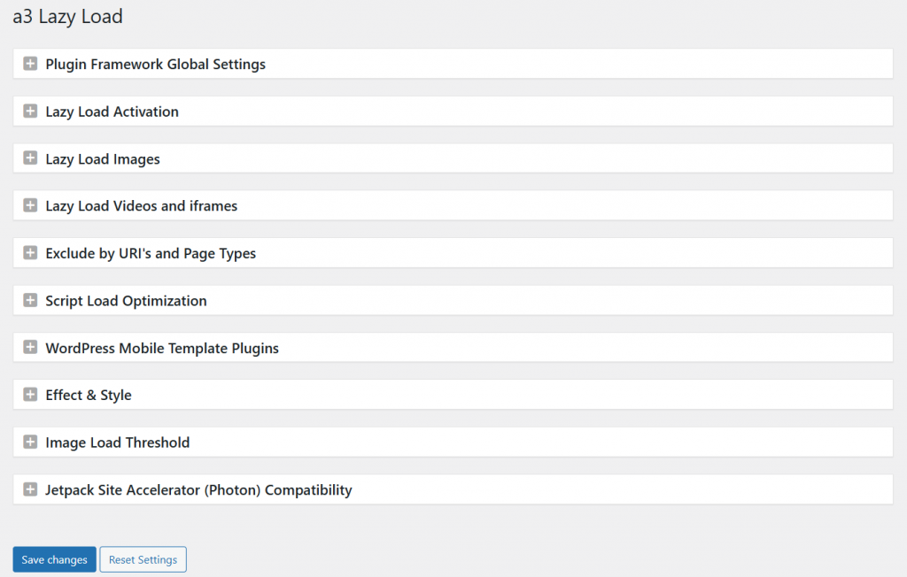Image resolution: width=907 pixels, height=577 pixels.
Task: Click the plus icon beside Lazy Load Images
Action: pos(31,158)
